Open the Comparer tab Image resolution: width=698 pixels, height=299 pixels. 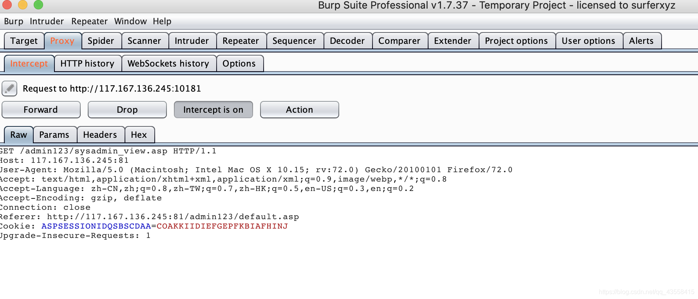click(400, 41)
